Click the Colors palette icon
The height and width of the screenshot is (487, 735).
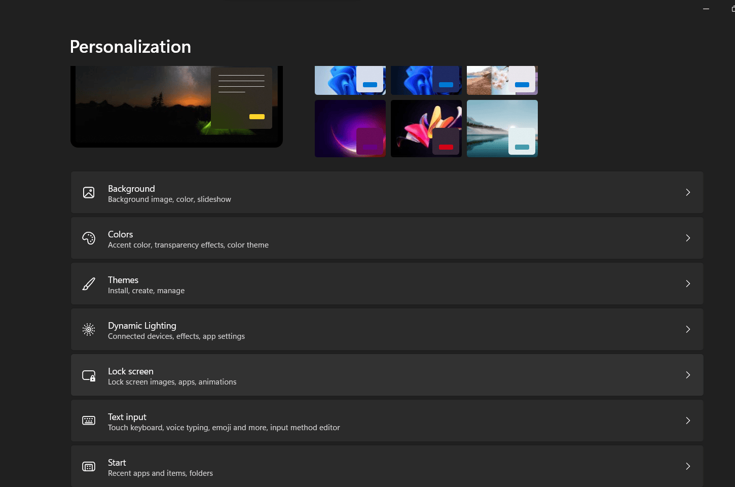click(x=89, y=238)
